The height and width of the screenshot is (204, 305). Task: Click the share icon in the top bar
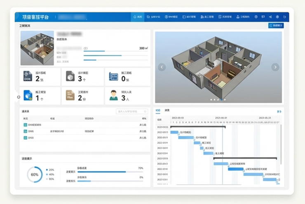[270, 17]
